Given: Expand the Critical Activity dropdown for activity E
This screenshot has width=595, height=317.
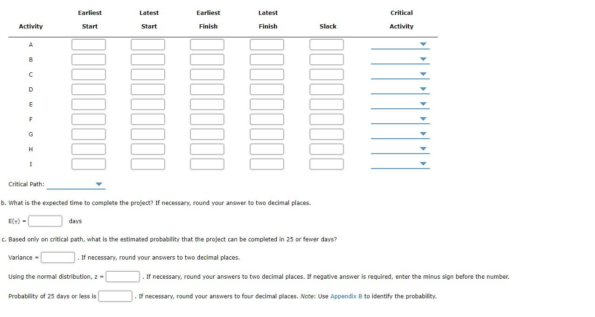Looking at the screenshot, I should click(422, 104).
